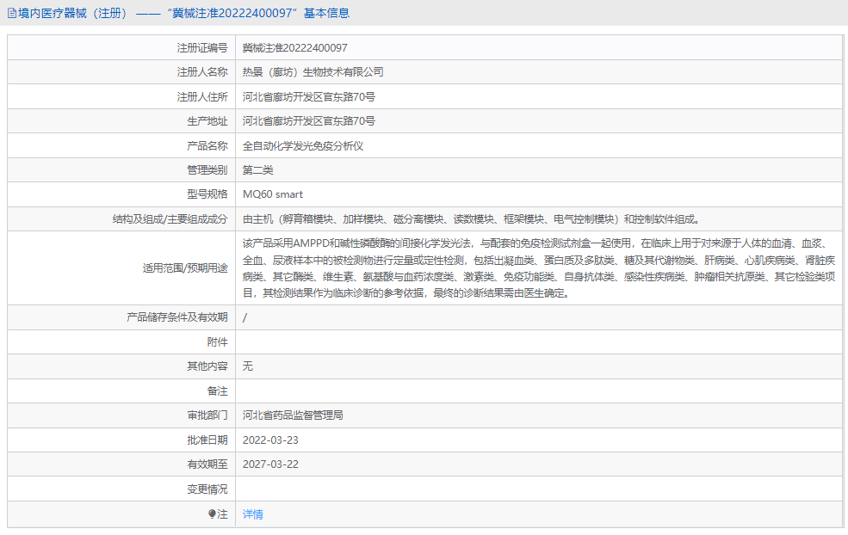This screenshot has height=535, width=848.
Task: Click the 注册证编号 label cell
Action: point(202,48)
